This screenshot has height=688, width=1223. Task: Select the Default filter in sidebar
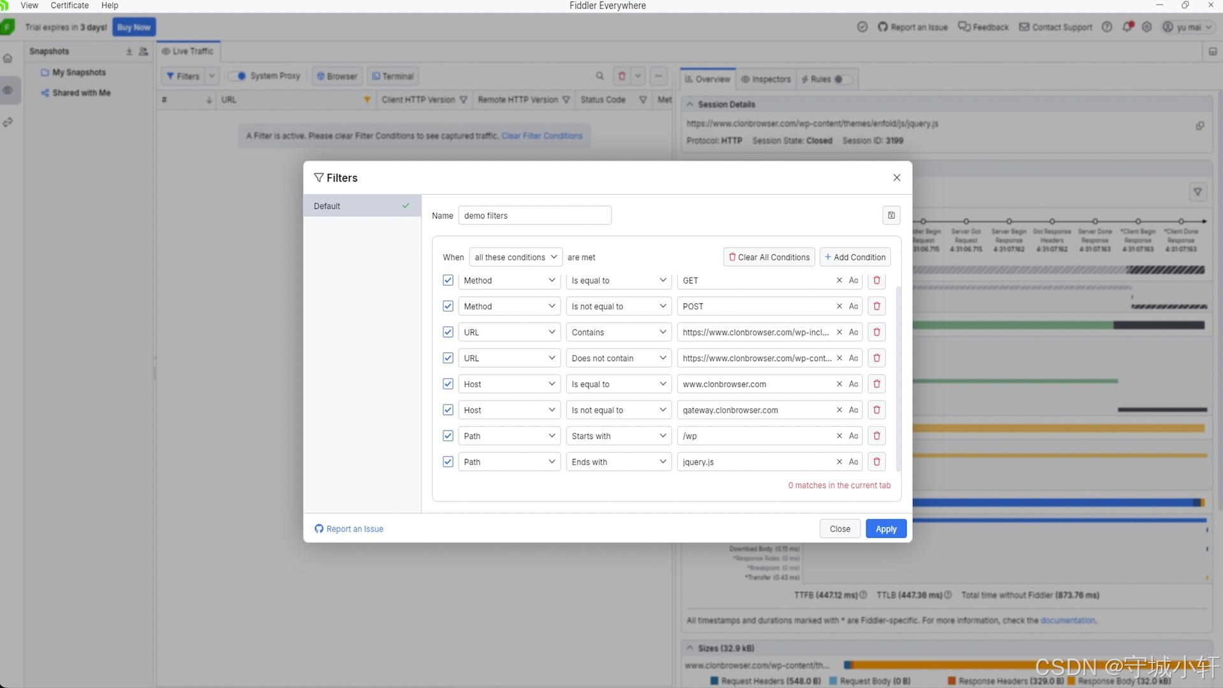(361, 206)
